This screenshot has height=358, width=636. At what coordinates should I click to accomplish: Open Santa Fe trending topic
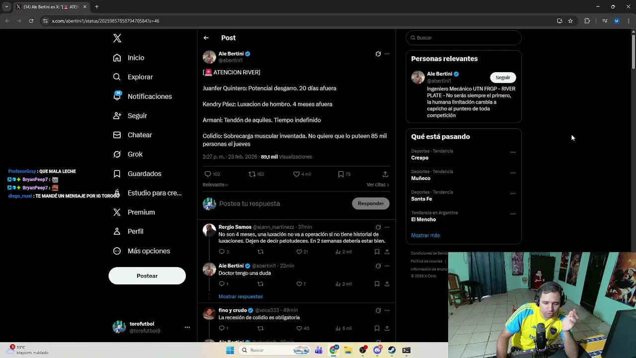click(421, 199)
